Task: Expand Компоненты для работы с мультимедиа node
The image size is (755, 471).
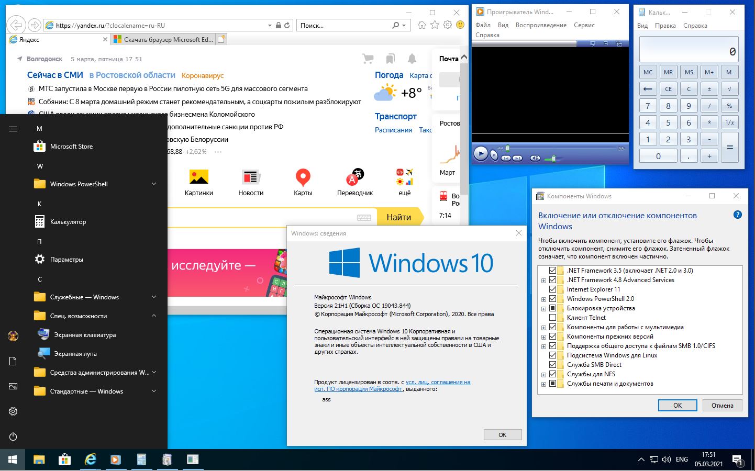Action: point(543,328)
